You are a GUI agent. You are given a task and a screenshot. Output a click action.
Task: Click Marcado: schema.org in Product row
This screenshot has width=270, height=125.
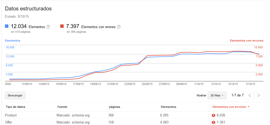73,115
